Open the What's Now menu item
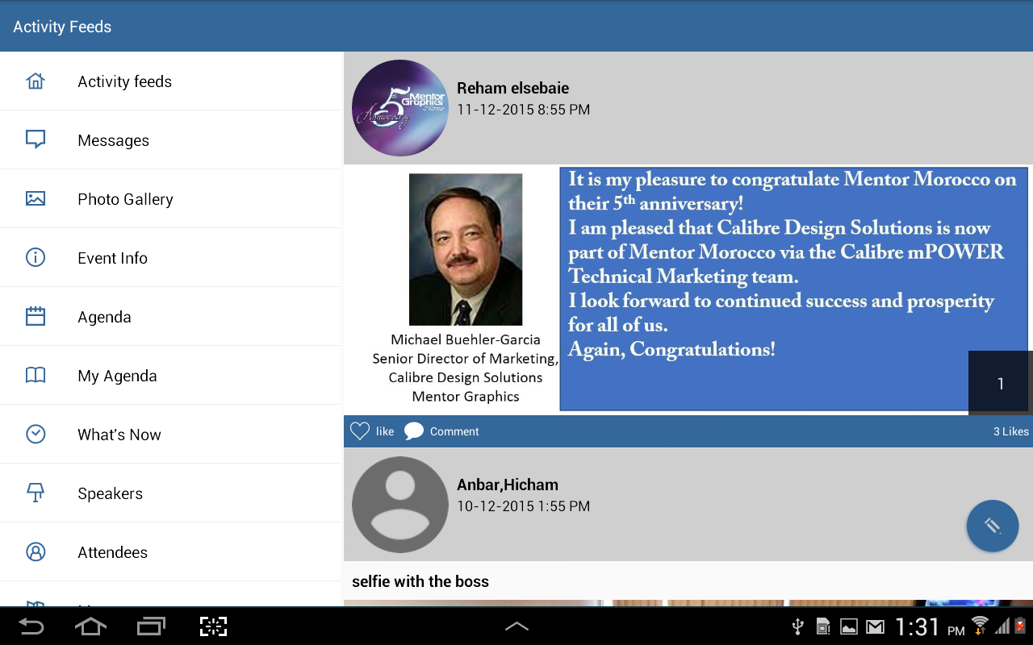The image size is (1033, 645). (x=171, y=435)
